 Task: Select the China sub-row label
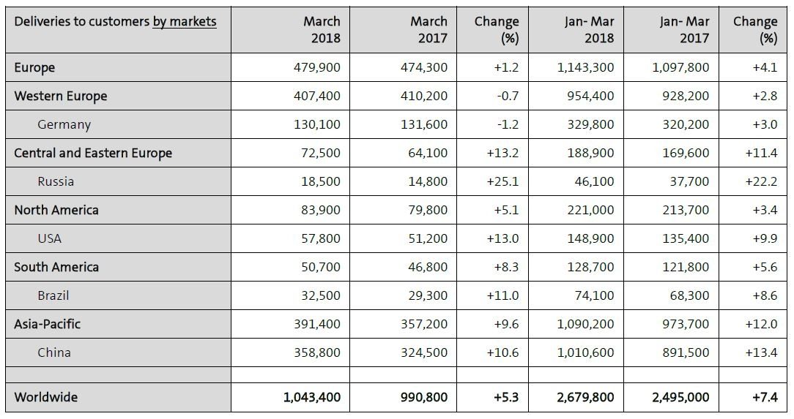pyautogui.click(x=54, y=353)
